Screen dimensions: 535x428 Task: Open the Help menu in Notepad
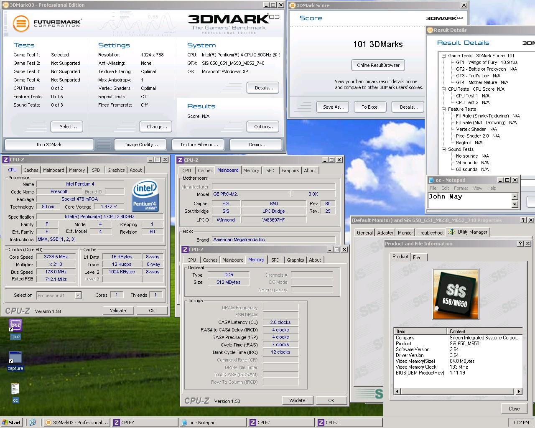(x=492, y=188)
